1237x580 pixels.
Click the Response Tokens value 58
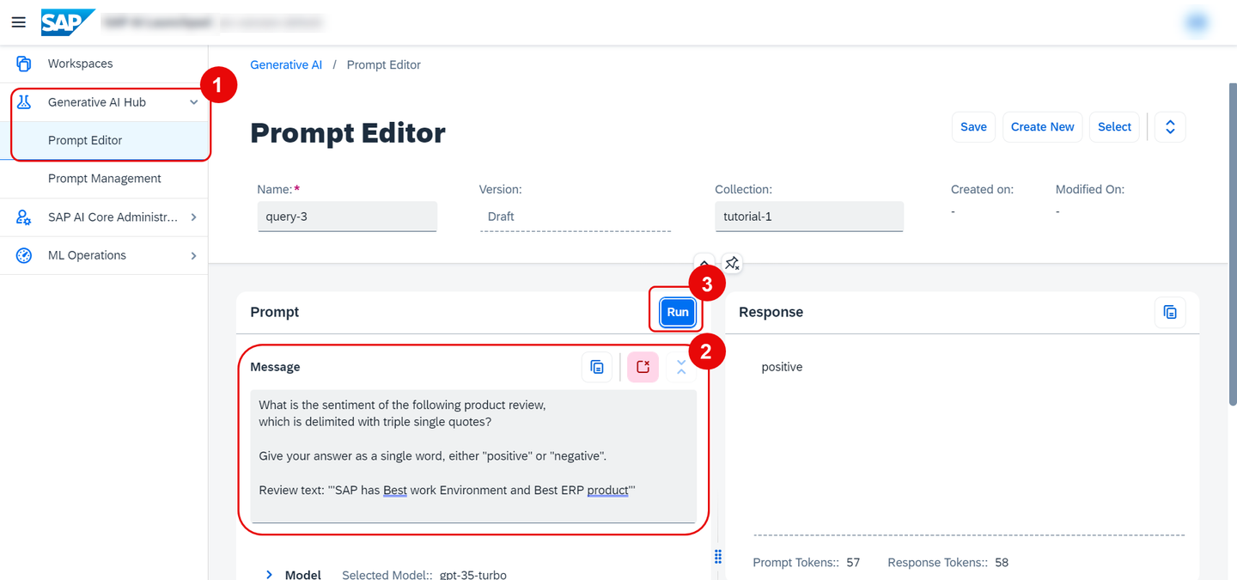1002,563
